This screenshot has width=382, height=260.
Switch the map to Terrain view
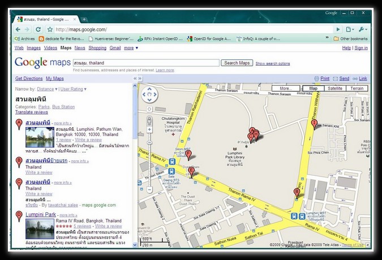[357, 88]
